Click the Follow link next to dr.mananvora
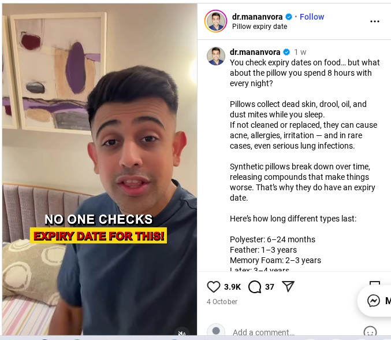Viewport: 391px width, 340px height. click(x=312, y=17)
